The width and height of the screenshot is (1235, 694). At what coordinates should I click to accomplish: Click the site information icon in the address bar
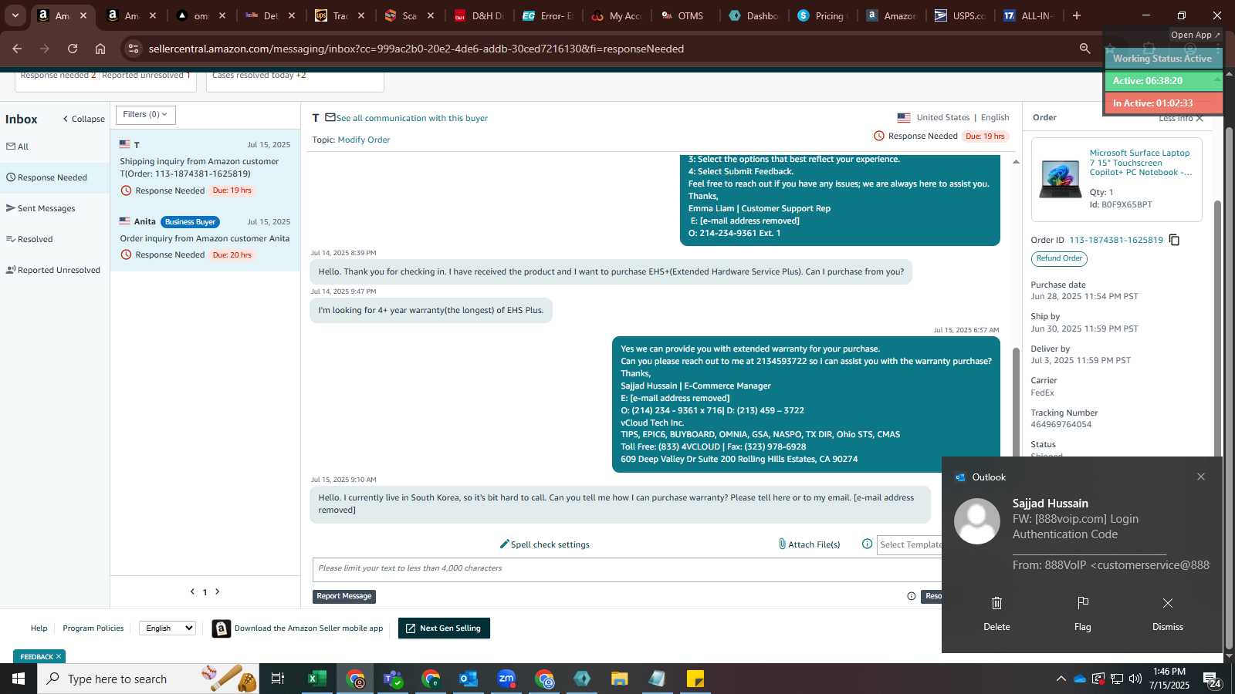(x=134, y=49)
